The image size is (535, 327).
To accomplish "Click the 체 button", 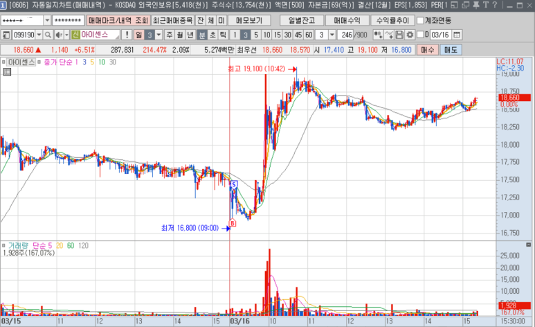I will click(x=211, y=21).
